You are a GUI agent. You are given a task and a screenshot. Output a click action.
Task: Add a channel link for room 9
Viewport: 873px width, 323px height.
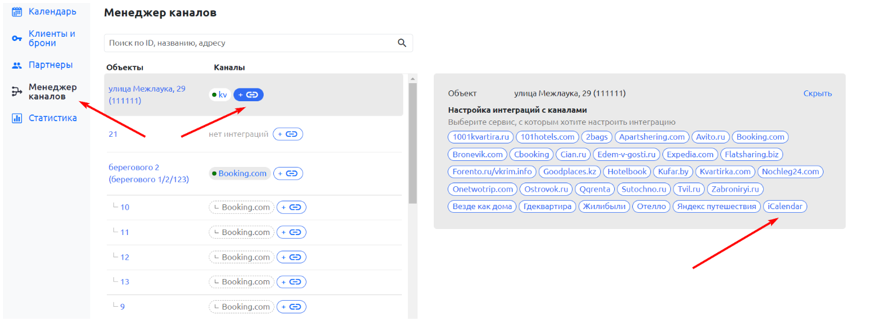(291, 307)
